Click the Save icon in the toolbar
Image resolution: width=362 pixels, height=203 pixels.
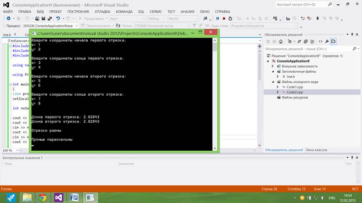coord(43,18)
